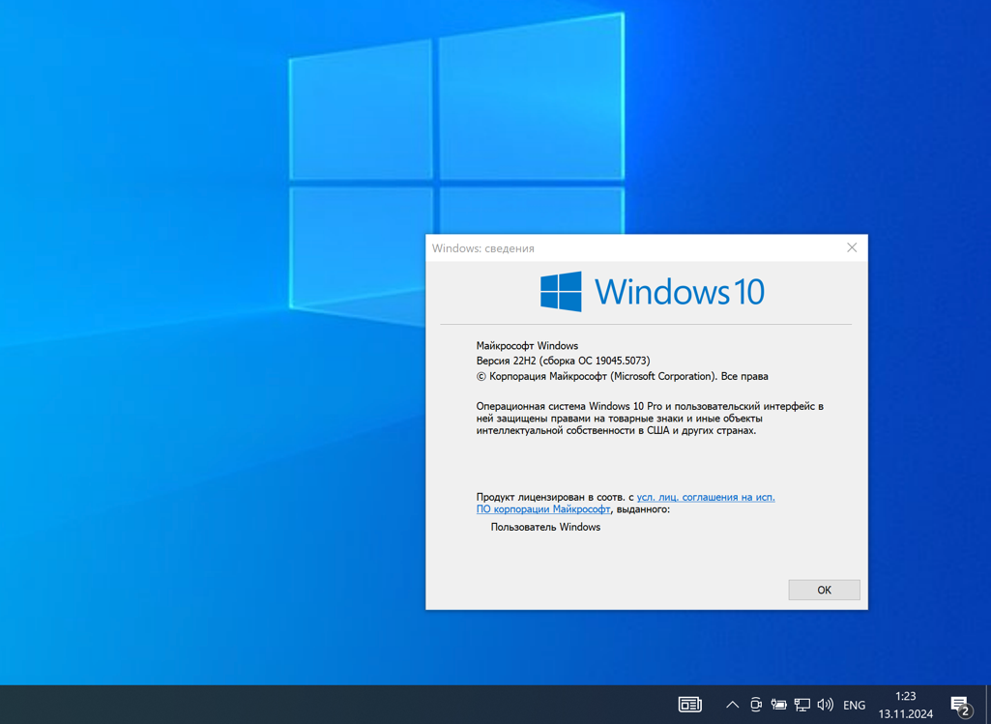Open the license agreement link

[x=706, y=497]
